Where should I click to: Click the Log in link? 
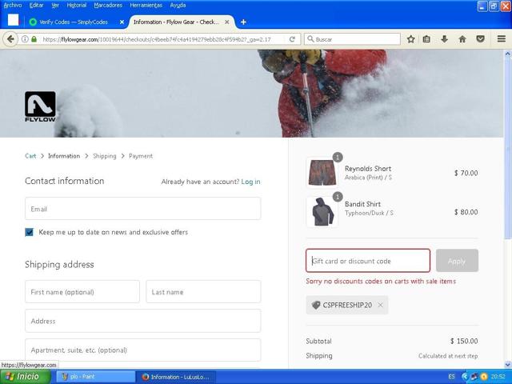tap(250, 182)
